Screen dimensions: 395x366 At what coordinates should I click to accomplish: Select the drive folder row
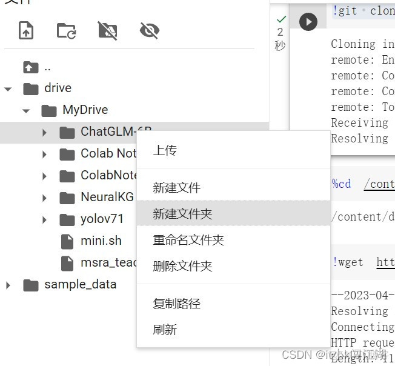[x=134, y=88]
